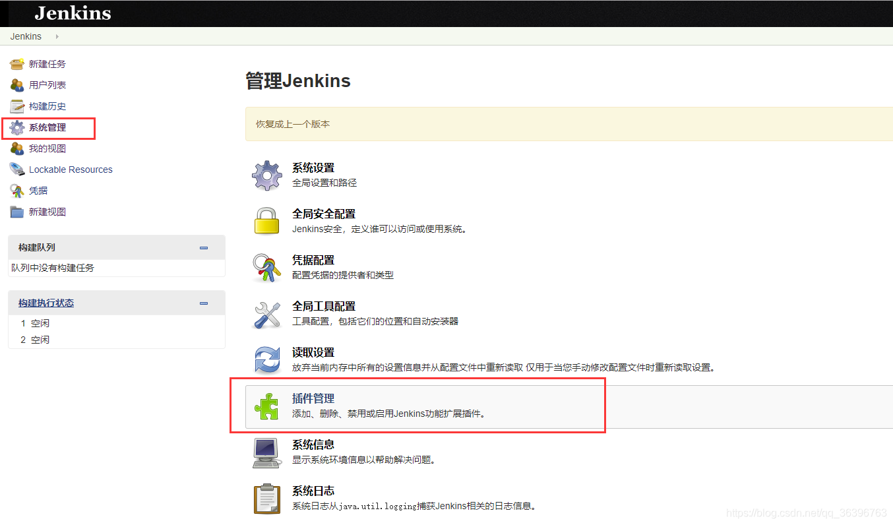Click 构建队列 panel title

click(37, 248)
